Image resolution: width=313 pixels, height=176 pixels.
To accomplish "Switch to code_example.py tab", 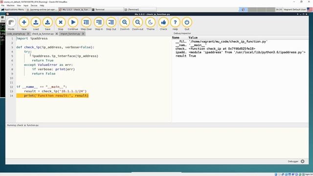I will [16, 34].
